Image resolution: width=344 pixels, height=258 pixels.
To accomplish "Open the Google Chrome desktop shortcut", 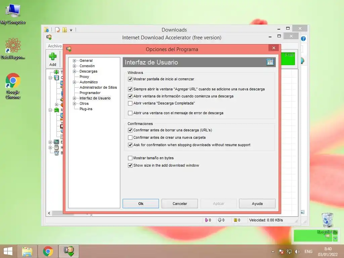I will click(13, 86).
